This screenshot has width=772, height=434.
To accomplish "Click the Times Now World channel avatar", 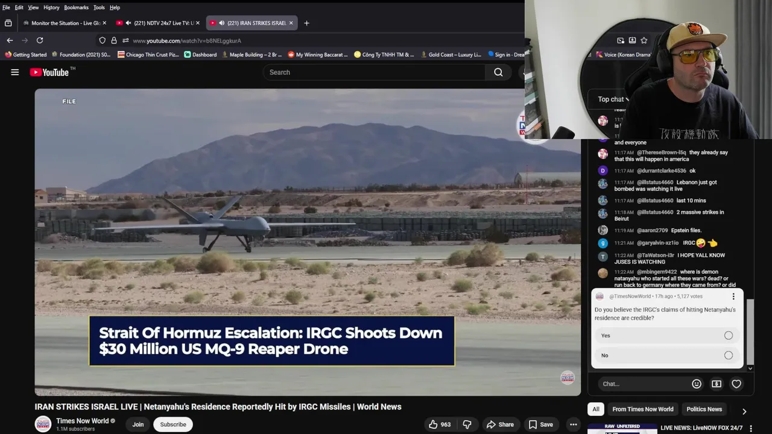I will [x=43, y=424].
